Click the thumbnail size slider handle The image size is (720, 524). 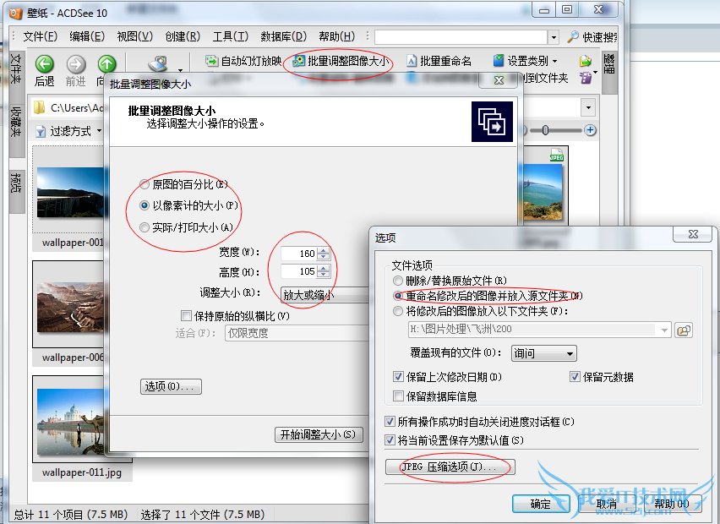pyautogui.click(x=545, y=130)
